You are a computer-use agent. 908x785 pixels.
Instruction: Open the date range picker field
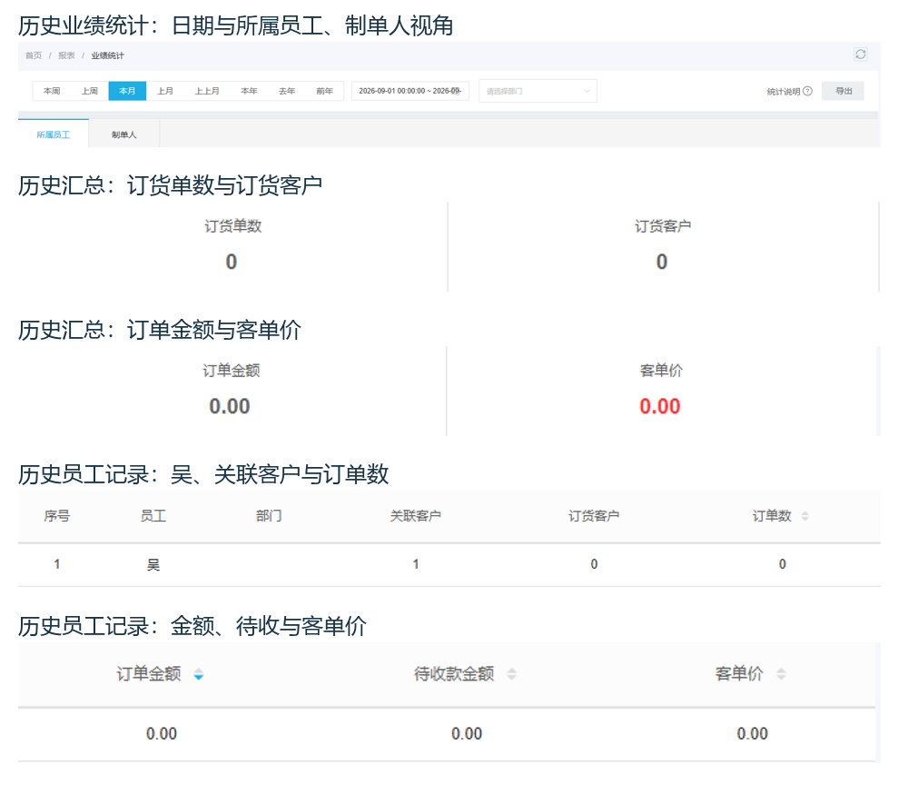click(410, 91)
